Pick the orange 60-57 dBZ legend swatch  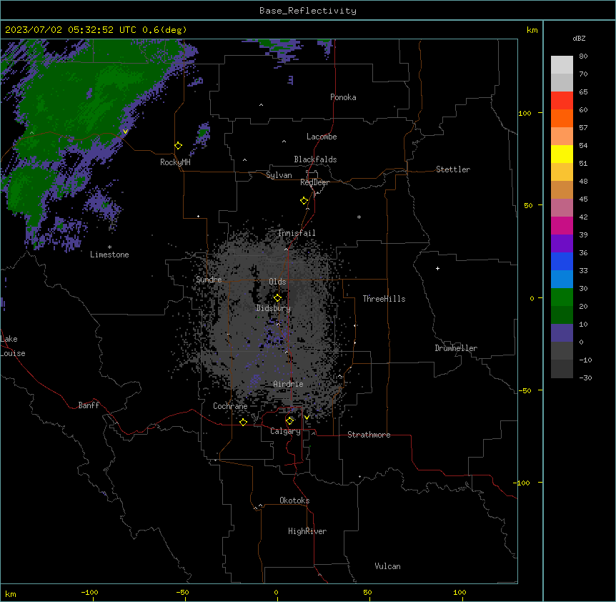click(x=562, y=118)
